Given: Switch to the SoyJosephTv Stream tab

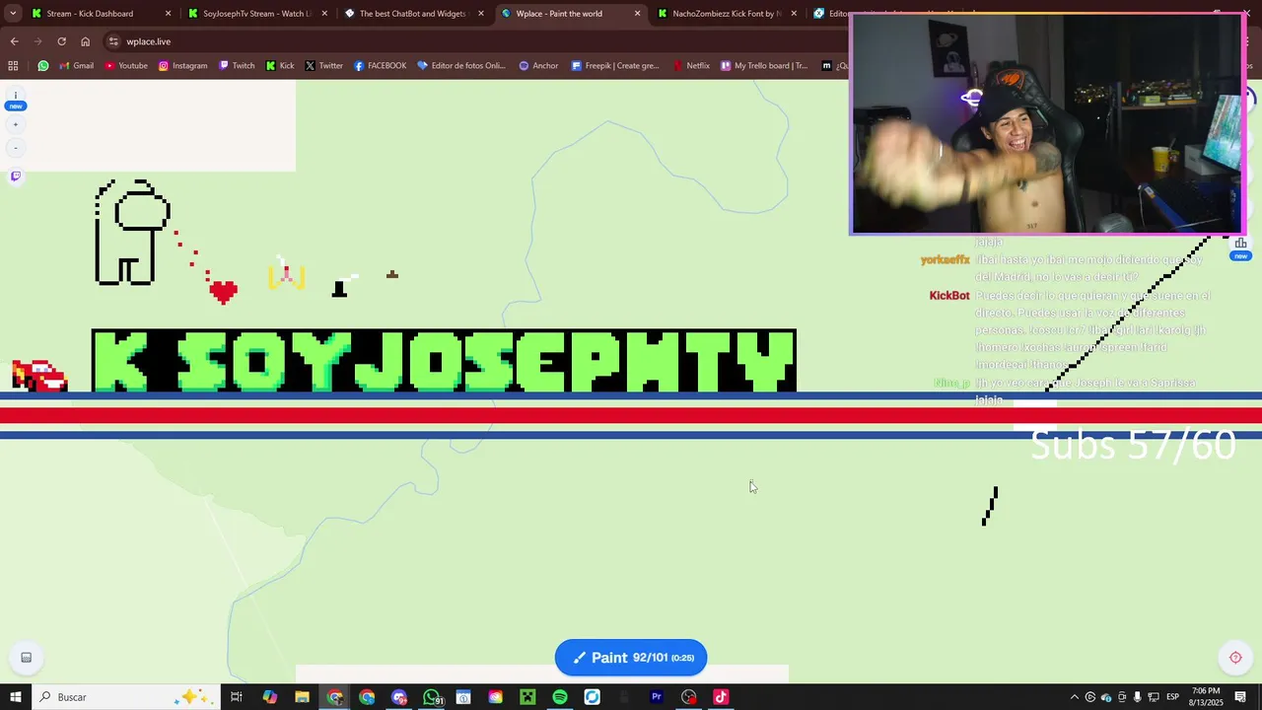Looking at the screenshot, I should point(256,14).
